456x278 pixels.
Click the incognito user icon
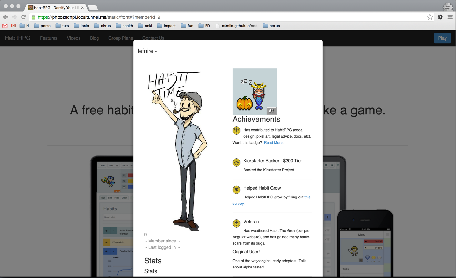(x=448, y=6)
